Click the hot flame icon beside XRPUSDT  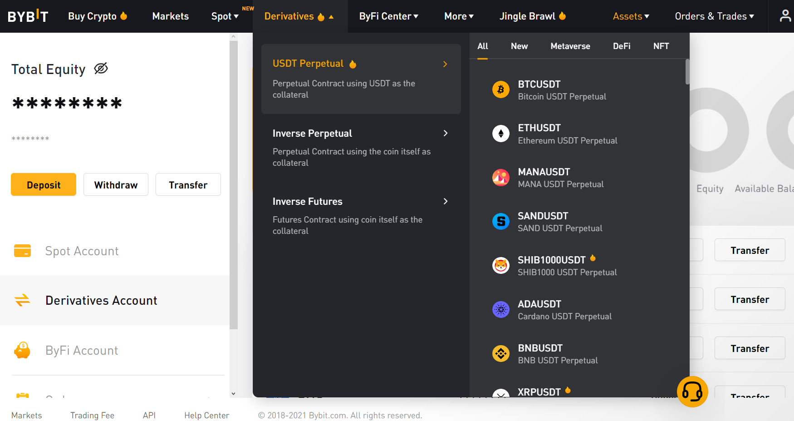[x=568, y=390]
